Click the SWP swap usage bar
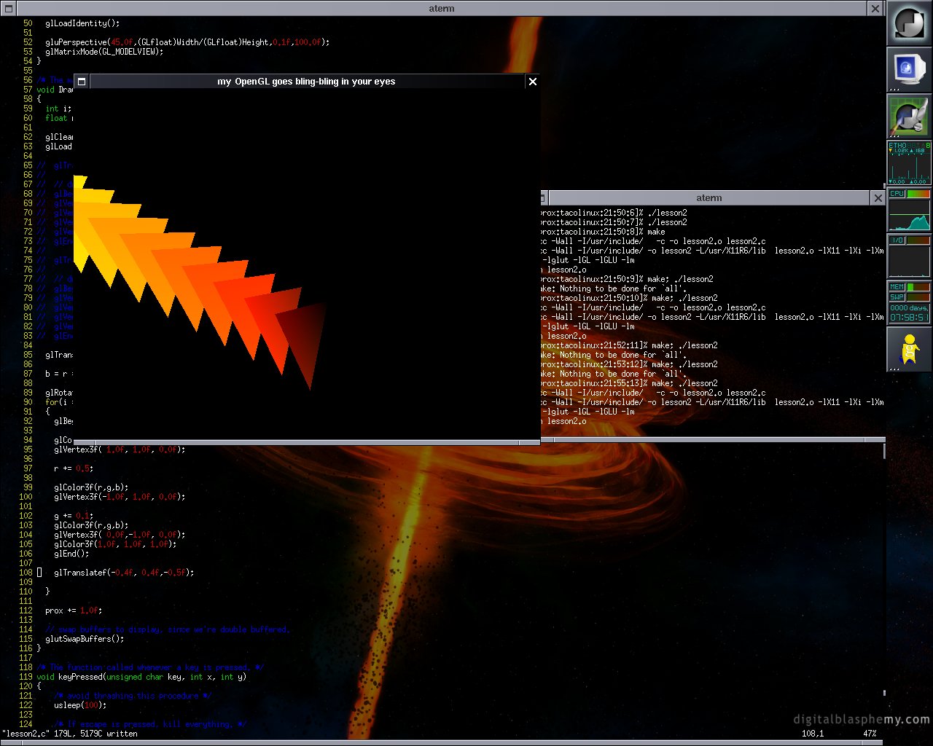Viewport: 933px width, 746px height. pos(918,297)
